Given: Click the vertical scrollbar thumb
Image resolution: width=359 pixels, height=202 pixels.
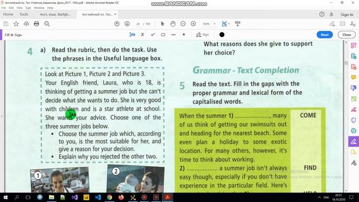Looking at the screenshot, I should pyautogui.click(x=346, y=63).
